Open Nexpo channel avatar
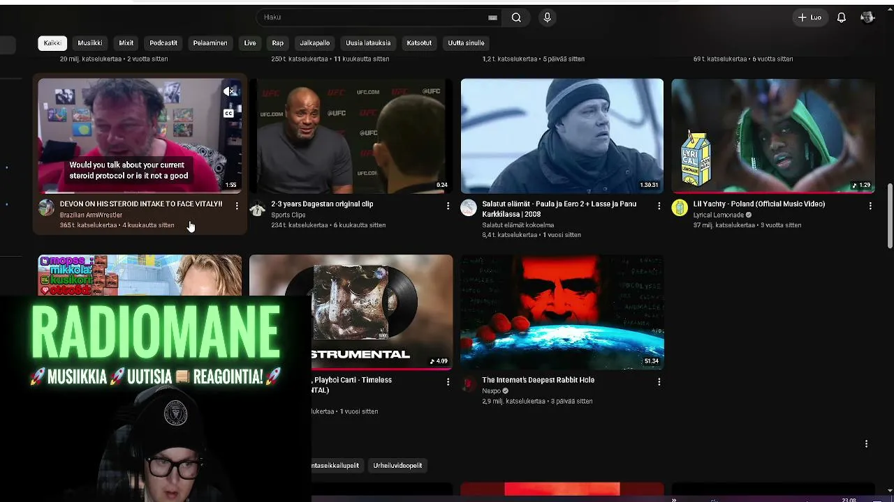This screenshot has width=894, height=502. click(x=469, y=384)
